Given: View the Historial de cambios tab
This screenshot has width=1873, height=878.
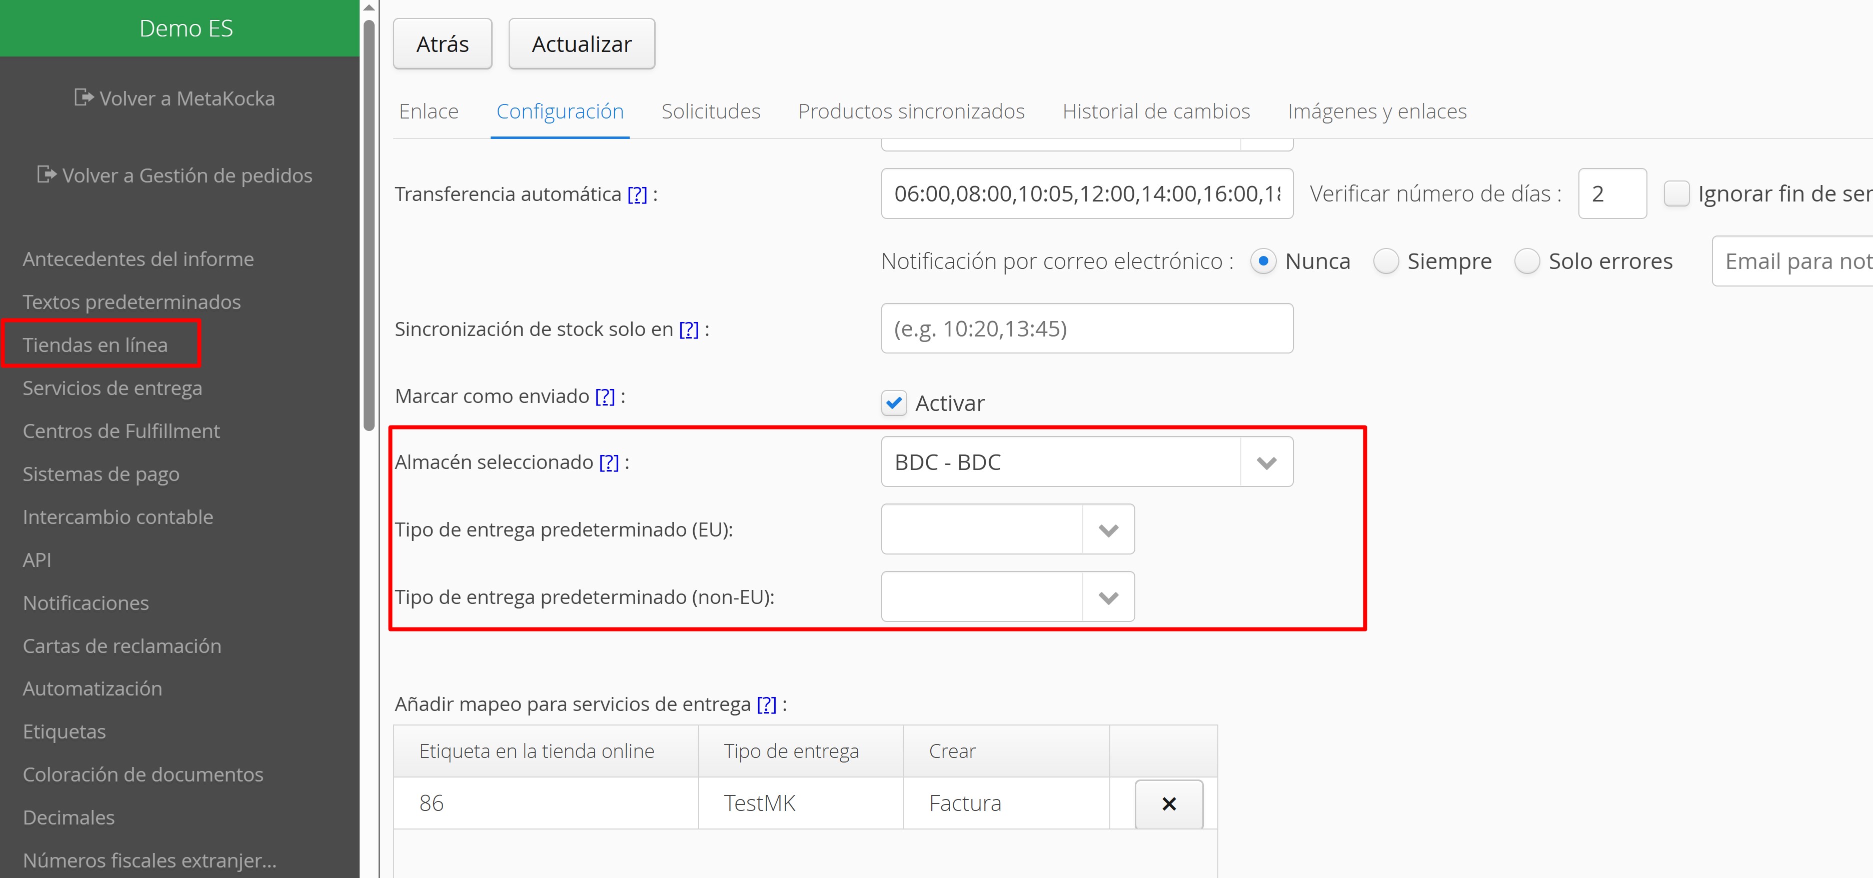Looking at the screenshot, I should coord(1156,111).
